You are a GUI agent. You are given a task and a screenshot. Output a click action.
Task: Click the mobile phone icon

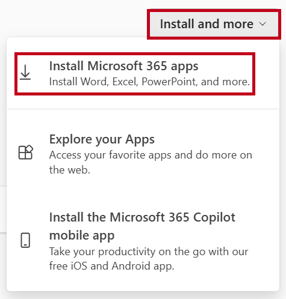(x=25, y=240)
